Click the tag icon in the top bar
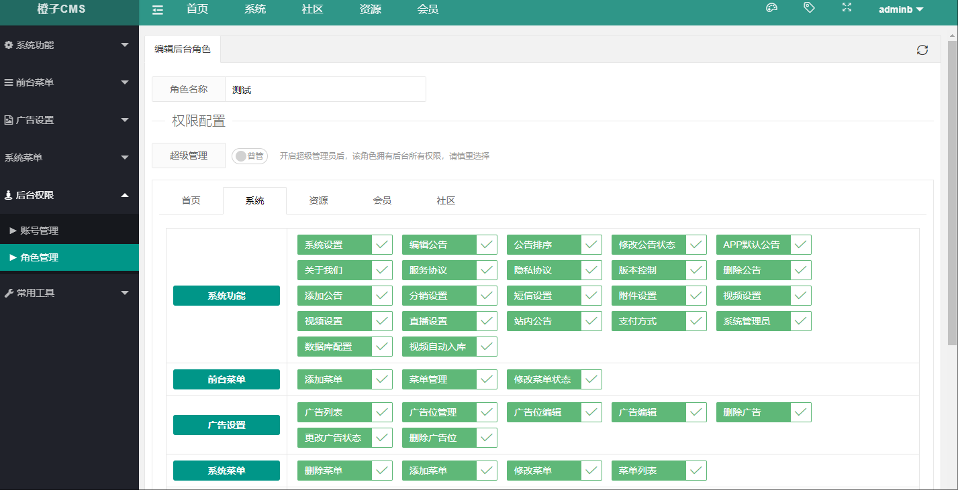Viewport: 958px width, 490px height. (x=809, y=7)
